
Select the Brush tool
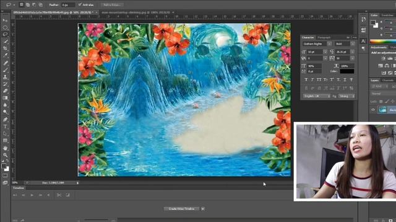pos(5,70)
